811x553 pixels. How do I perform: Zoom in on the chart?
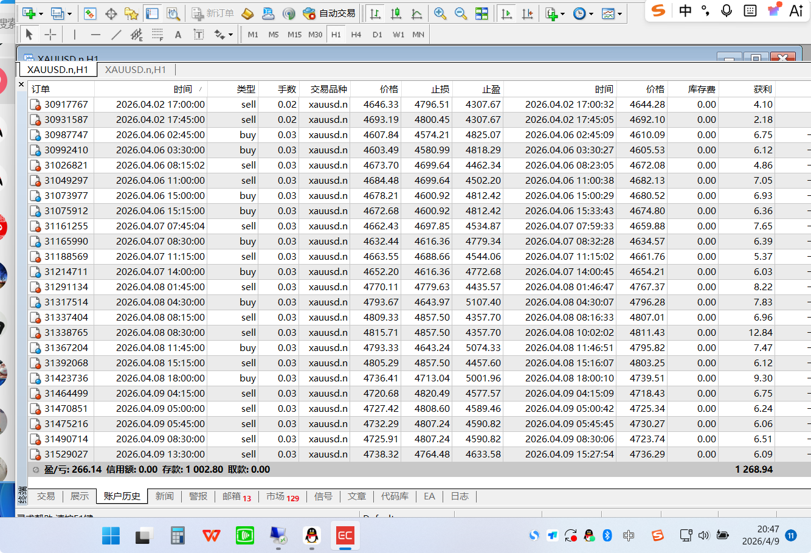(x=440, y=13)
